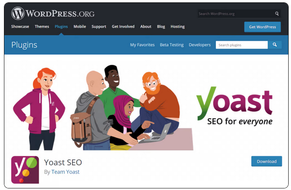Click the Yoast SEO plugin icon

[x=25, y=170]
